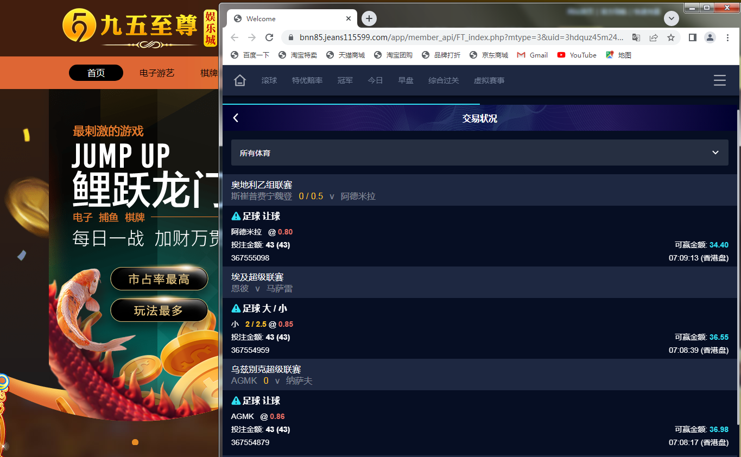Bookmark this page with the star icon

[x=671, y=37]
